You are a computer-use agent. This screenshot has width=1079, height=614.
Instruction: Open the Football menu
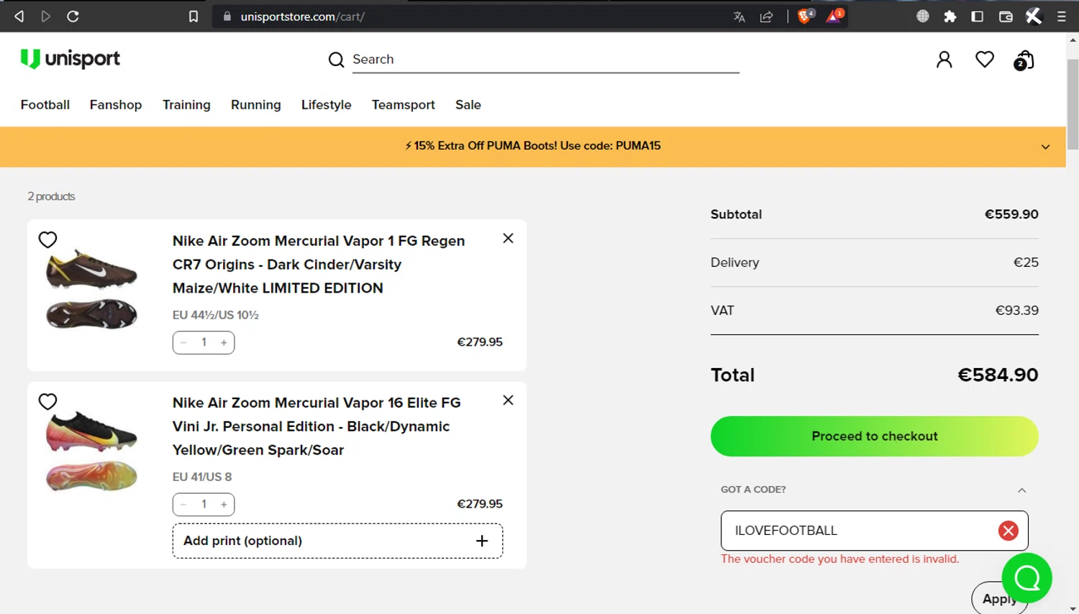45,105
